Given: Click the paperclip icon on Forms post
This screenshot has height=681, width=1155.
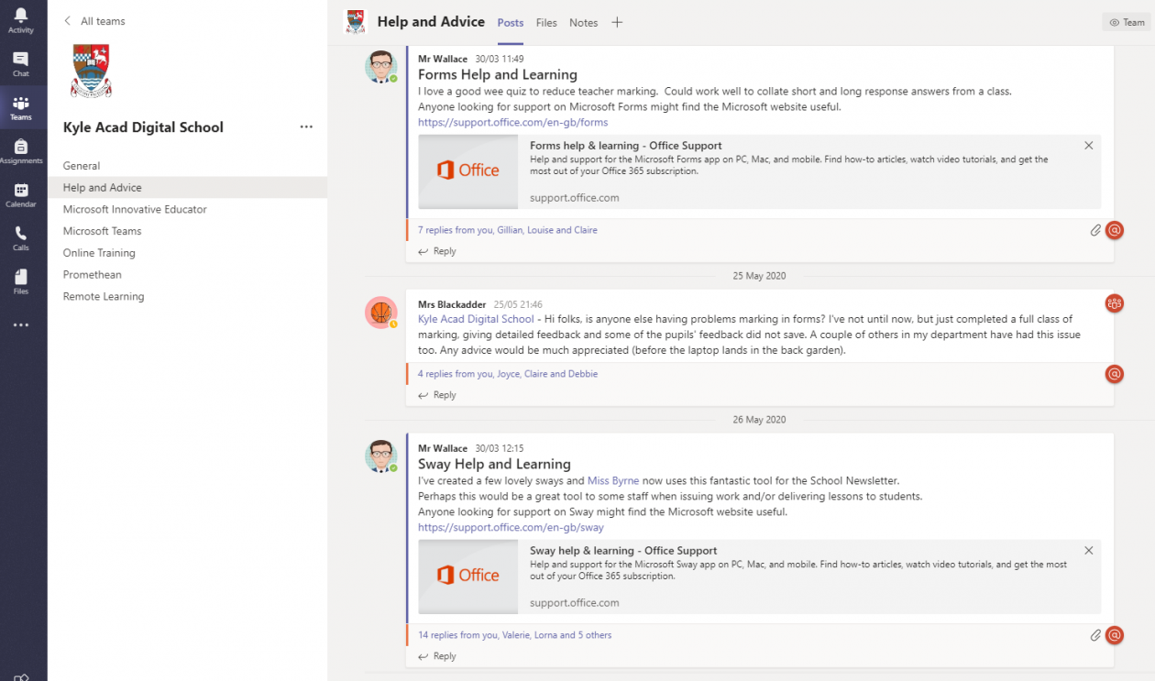Looking at the screenshot, I should point(1095,230).
